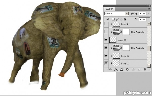Select Layer 32 thumbnail
Viewport: 152px width, 96px height.
pyautogui.click(x=116, y=56)
